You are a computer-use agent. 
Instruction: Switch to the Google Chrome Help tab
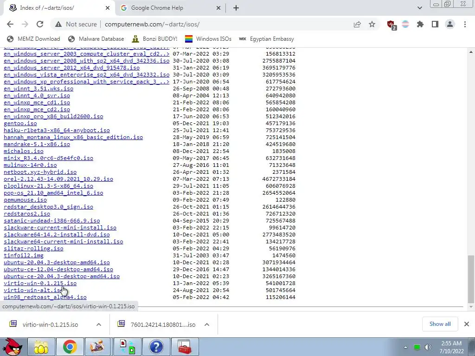pos(170,8)
